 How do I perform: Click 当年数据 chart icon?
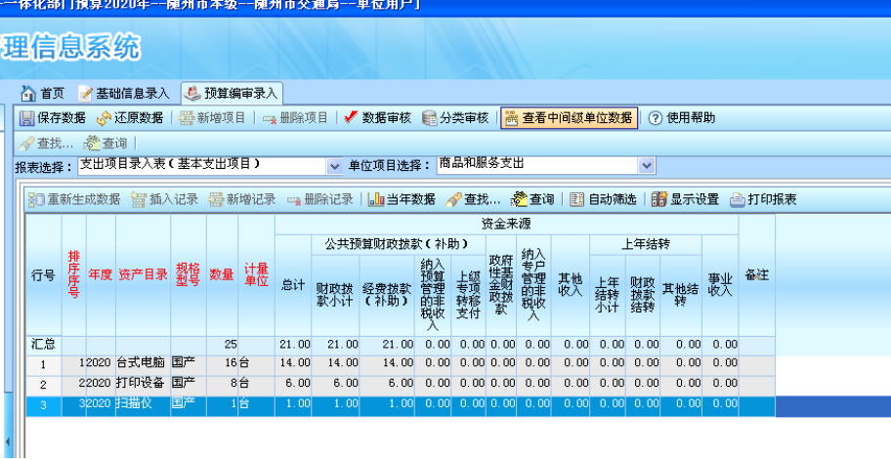pos(376,199)
